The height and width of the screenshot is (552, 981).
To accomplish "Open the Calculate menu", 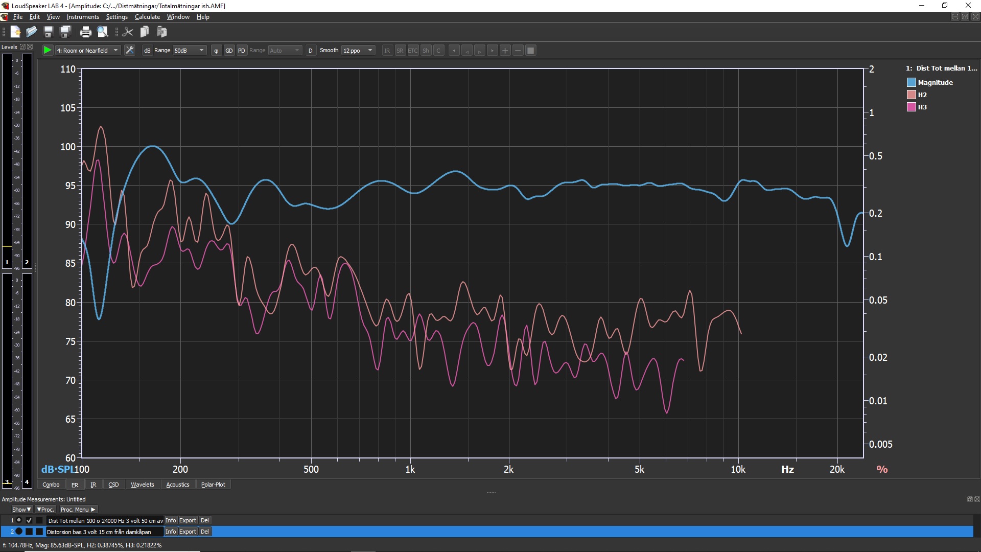I will coord(147,17).
